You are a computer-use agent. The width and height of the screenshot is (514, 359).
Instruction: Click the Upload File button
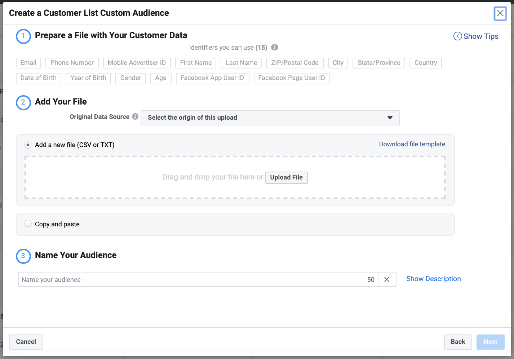point(286,177)
